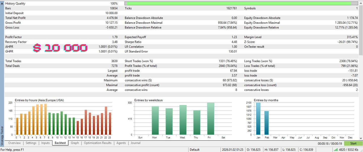Select the Total Trades value 3639
Viewport: 363px width, 152px height.
pos(114,61)
